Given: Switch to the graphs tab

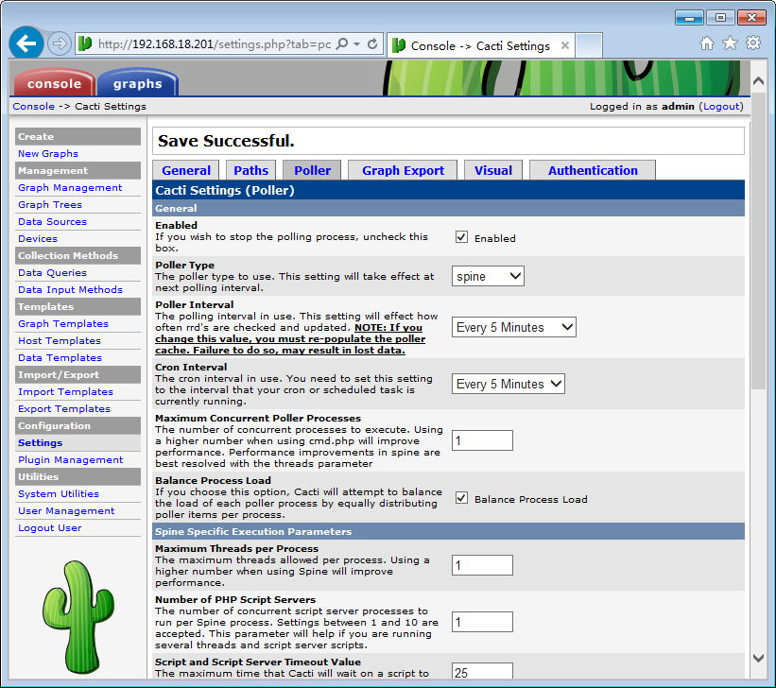Looking at the screenshot, I should pos(138,83).
